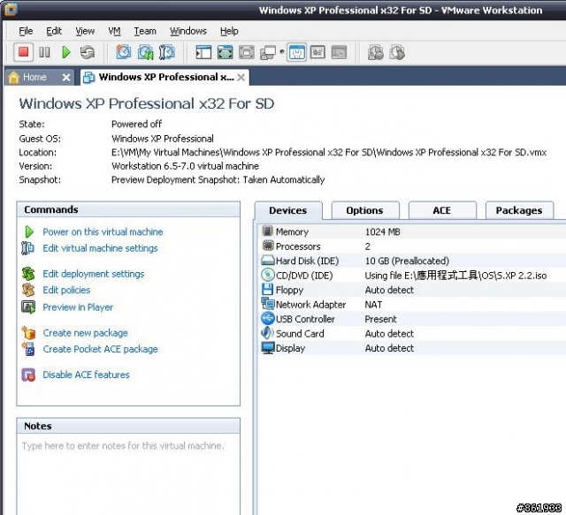Screen dimensions: 566x515
Task: Click Disable ACE features link
Action: [86, 375]
